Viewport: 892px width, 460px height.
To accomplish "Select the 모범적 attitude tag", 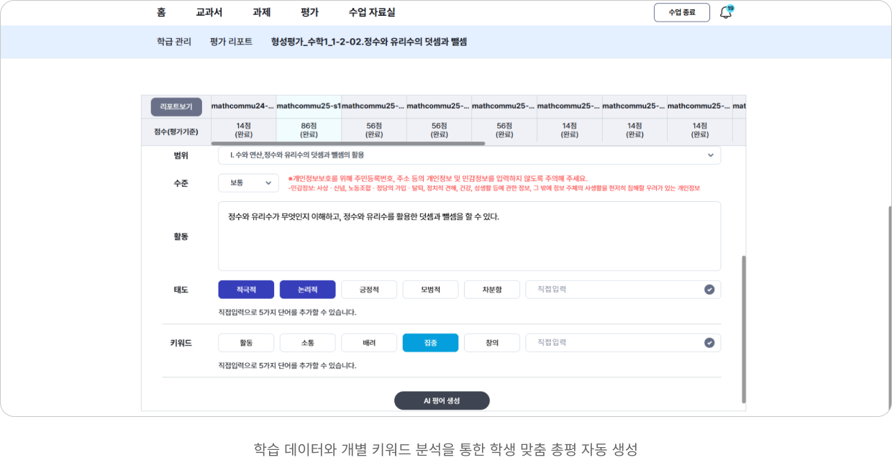I will tap(430, 290).
